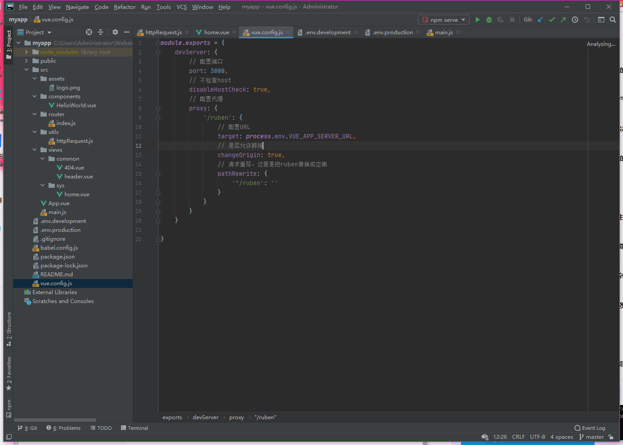The height and width of the screenshot is (445, 623).
Task: Toggle the Project tool window stripe button
Action: pos(8,44)
